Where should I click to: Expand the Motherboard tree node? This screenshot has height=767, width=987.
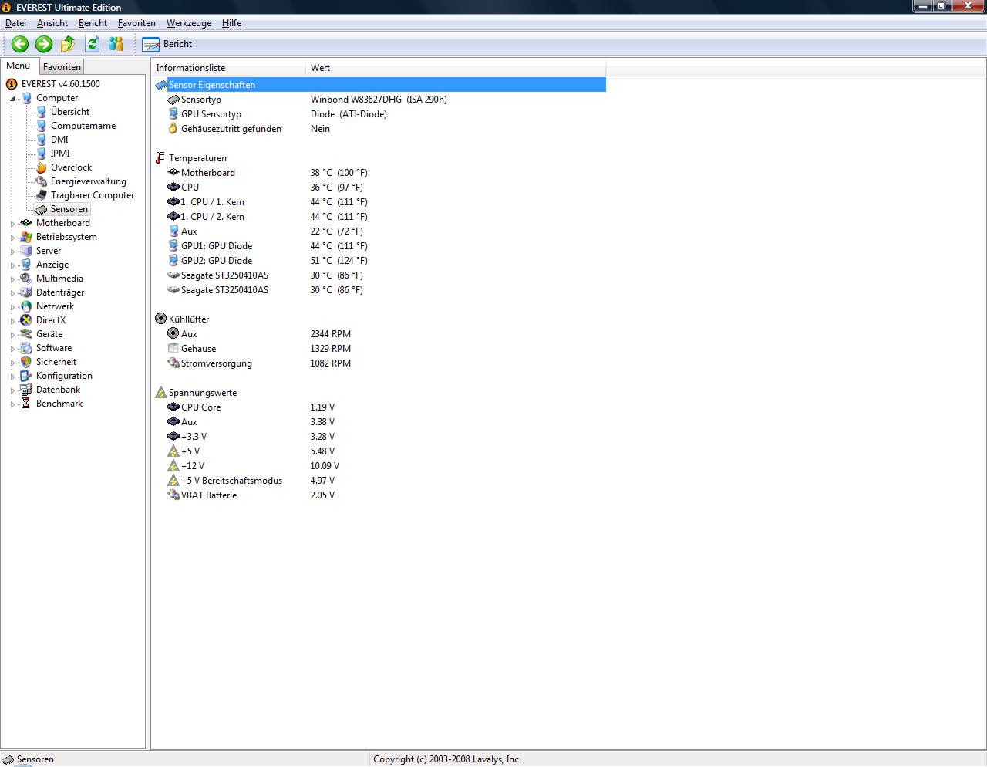12,224
